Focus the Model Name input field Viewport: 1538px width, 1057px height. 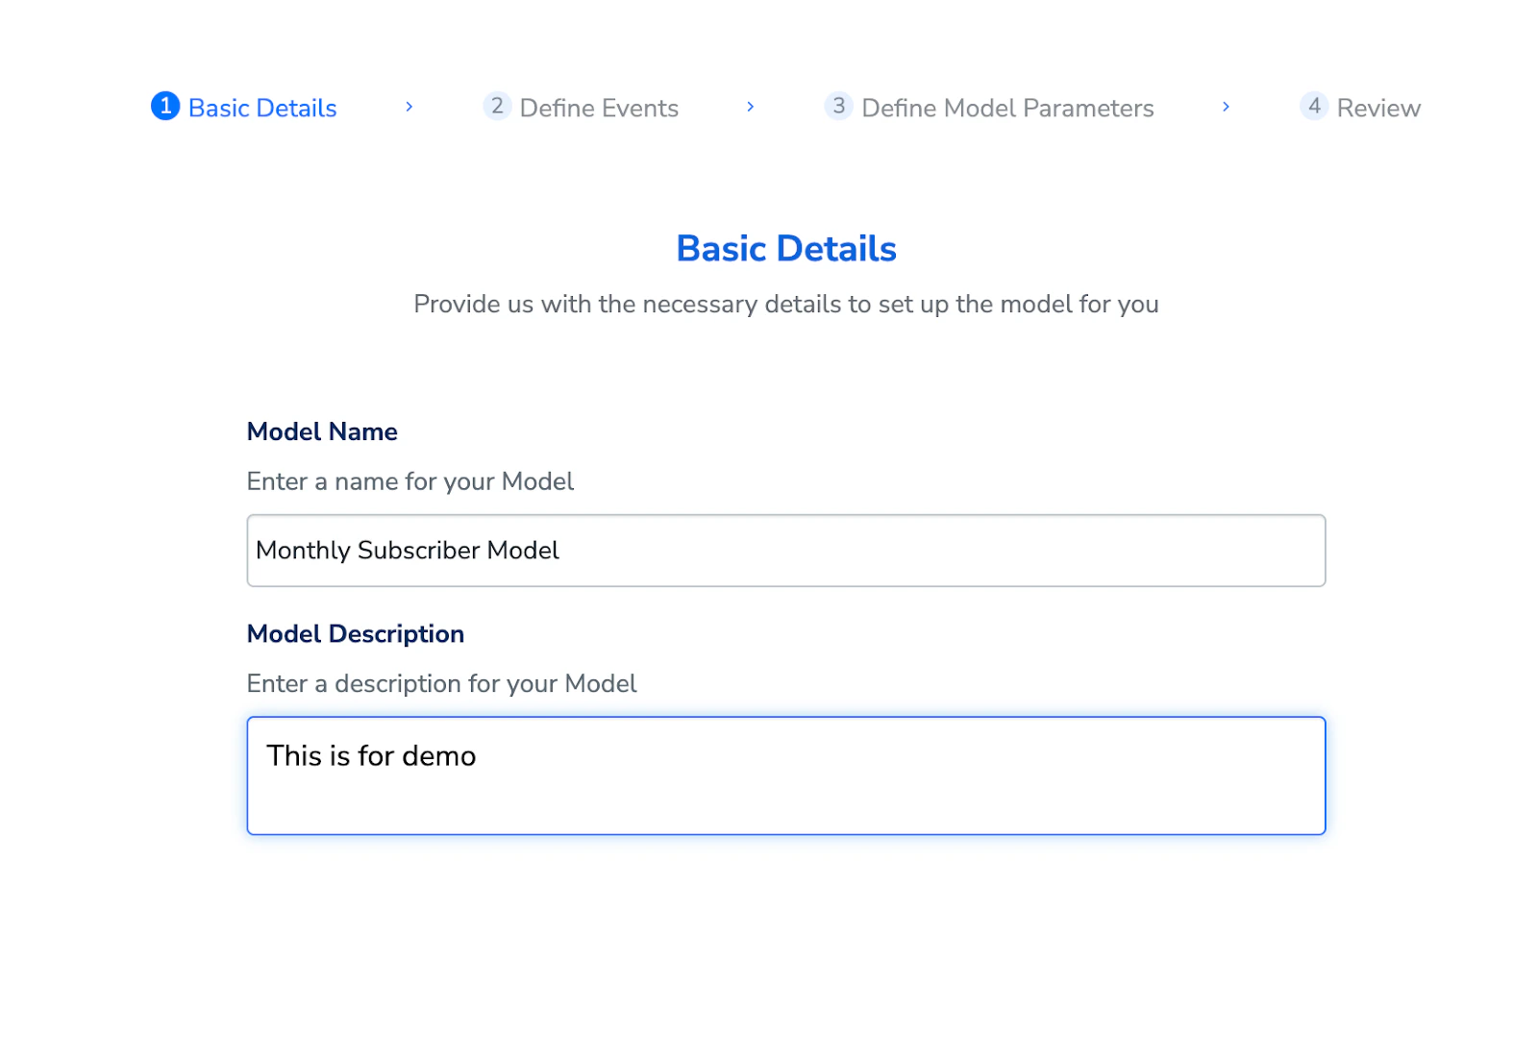(x=786, y=551)
